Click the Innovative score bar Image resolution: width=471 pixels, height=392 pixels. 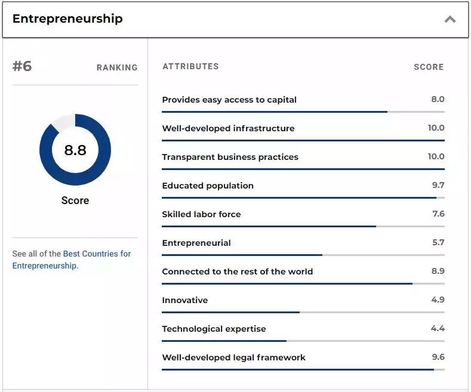click(x=303, y=312)
